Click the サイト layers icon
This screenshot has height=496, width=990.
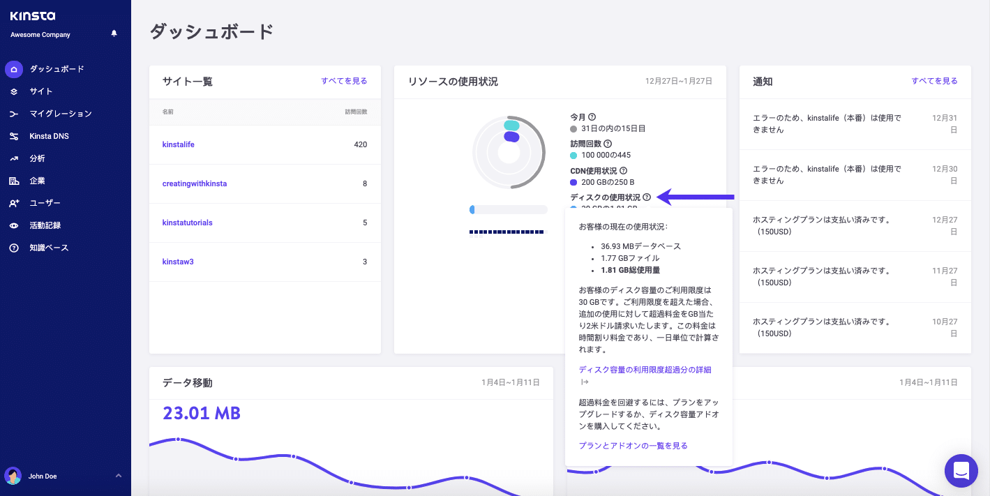coord(14,91)
